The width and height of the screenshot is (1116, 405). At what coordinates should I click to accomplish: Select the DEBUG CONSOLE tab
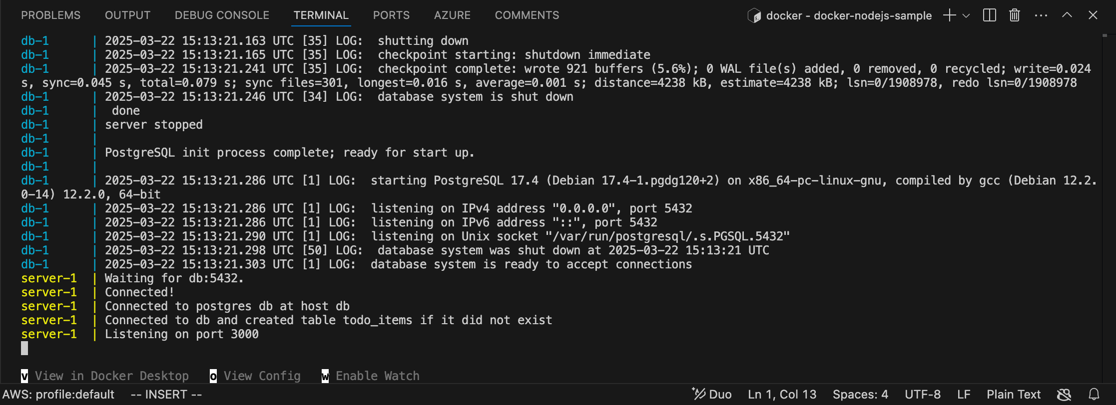(x=222, y=15)
